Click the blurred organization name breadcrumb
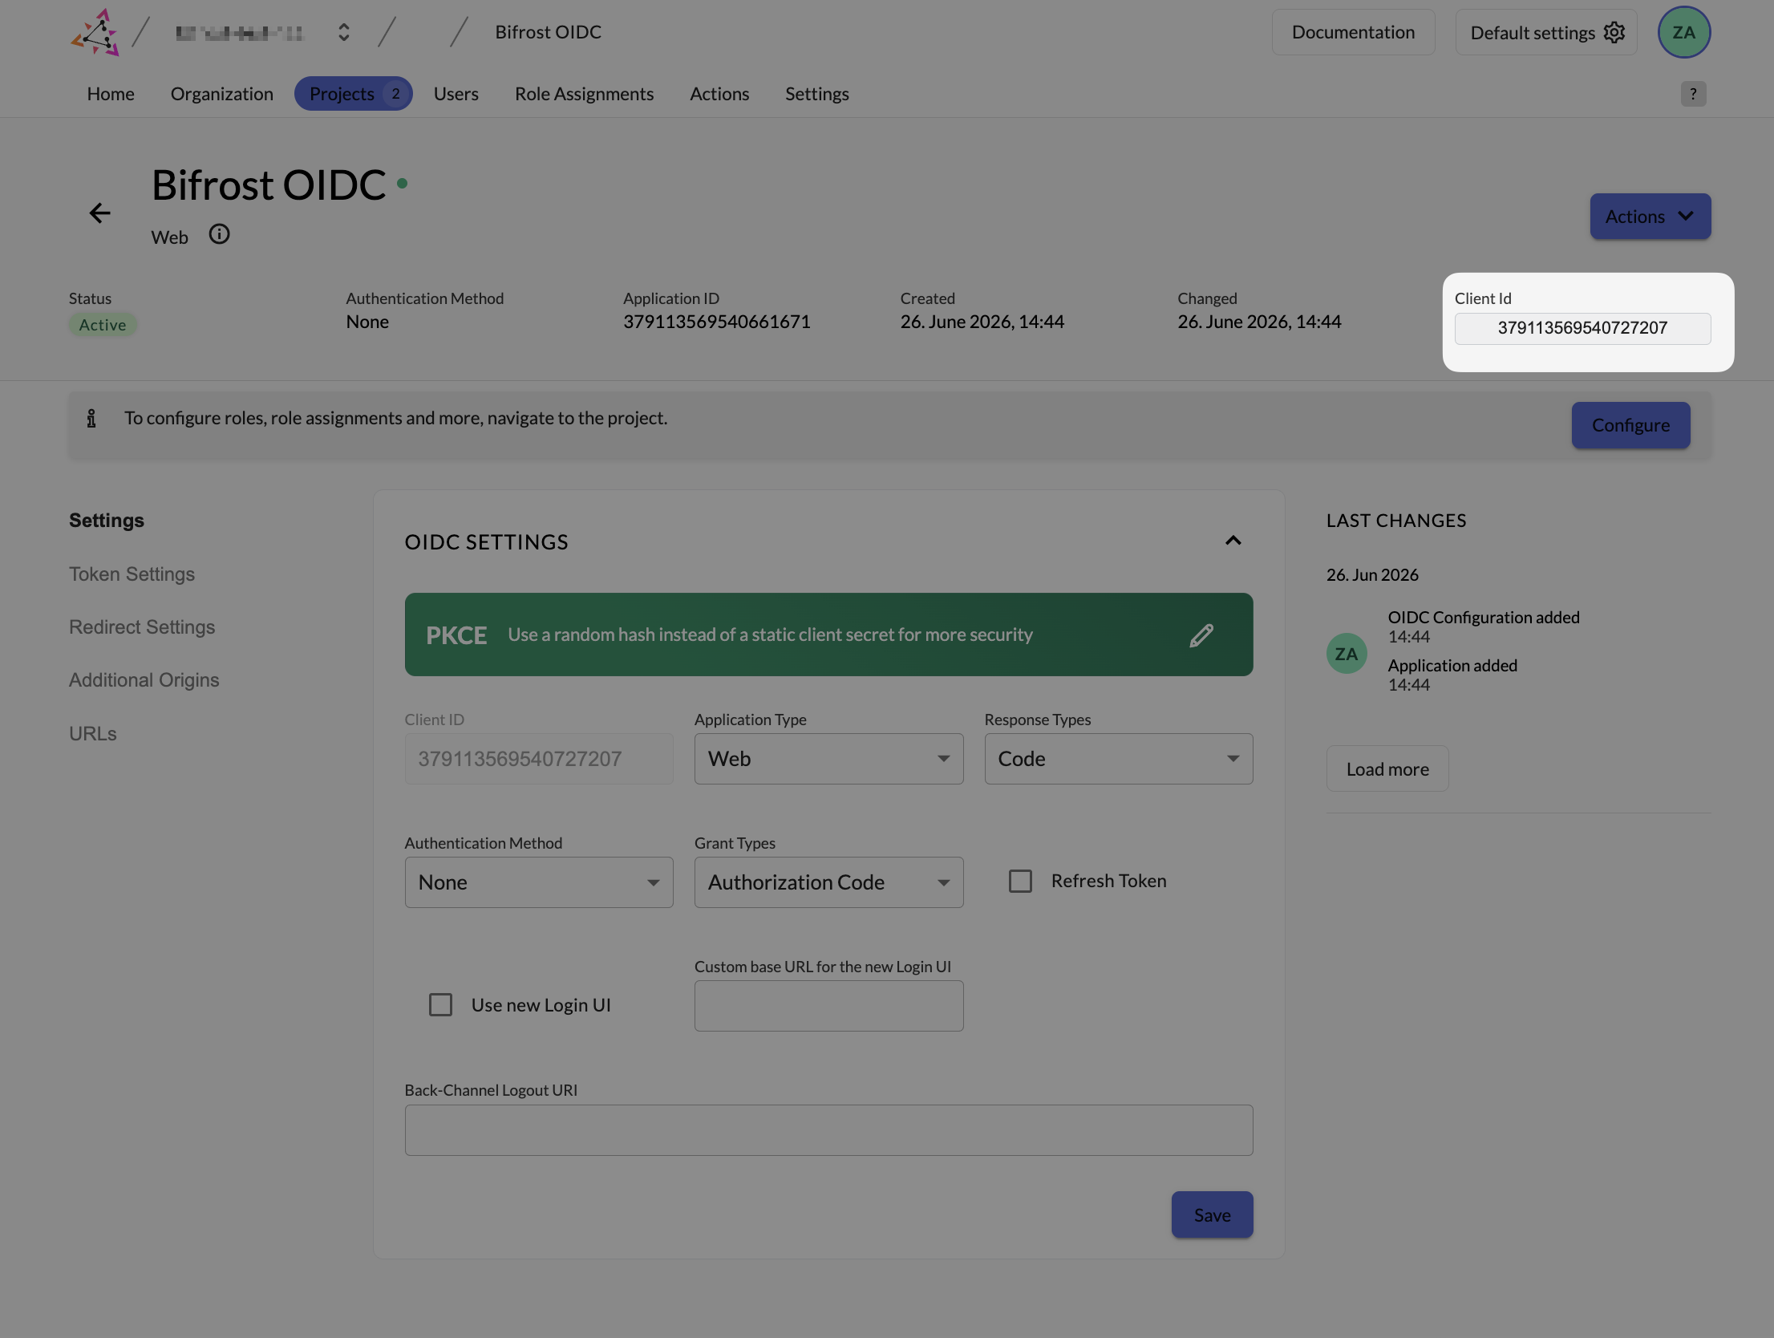The height and width of the screenshot is (1338, 1774). pyautogui.click(x=239, y=33)
